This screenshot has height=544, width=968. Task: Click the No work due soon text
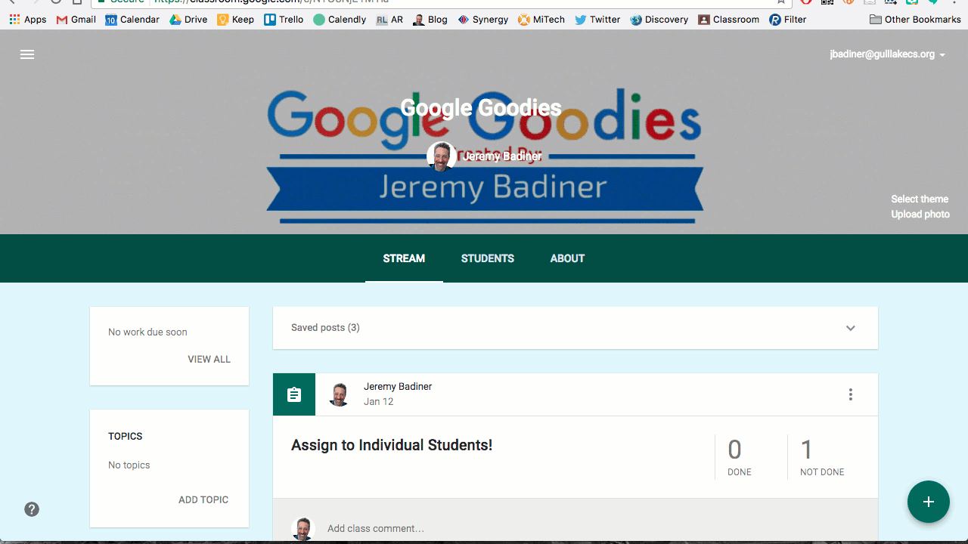tap(147, 332)
